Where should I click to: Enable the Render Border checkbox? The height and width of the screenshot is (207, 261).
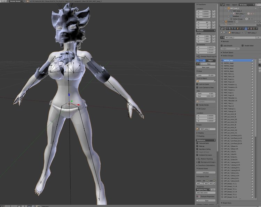(x=197, y=105)
